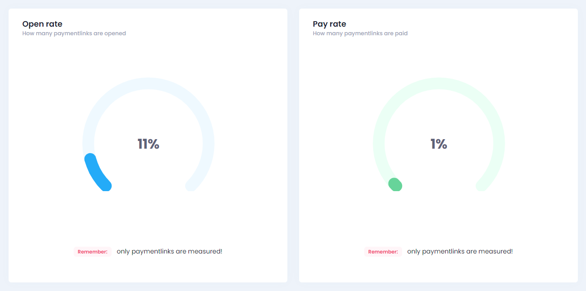This screenshot has height=291, width=586.
Task: Click the blue filled arc of Open rate gauge
Action: point(96,174)
